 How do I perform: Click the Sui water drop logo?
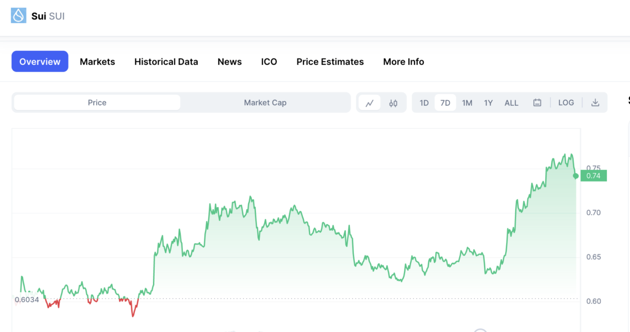18,15
